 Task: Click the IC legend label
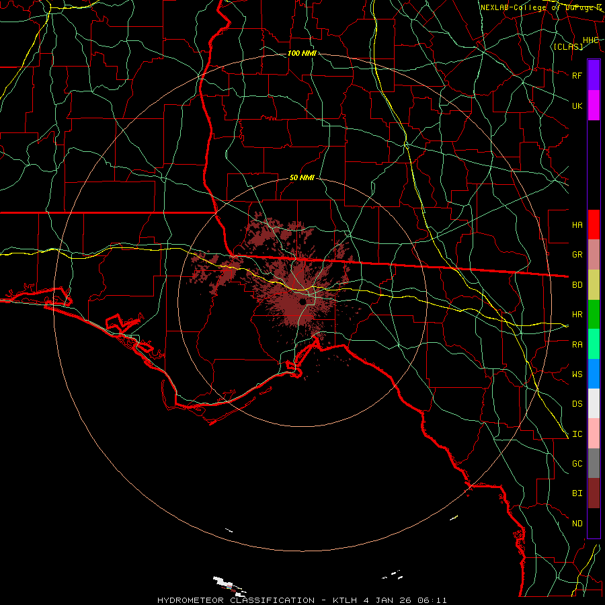click(x=577, y=434)
